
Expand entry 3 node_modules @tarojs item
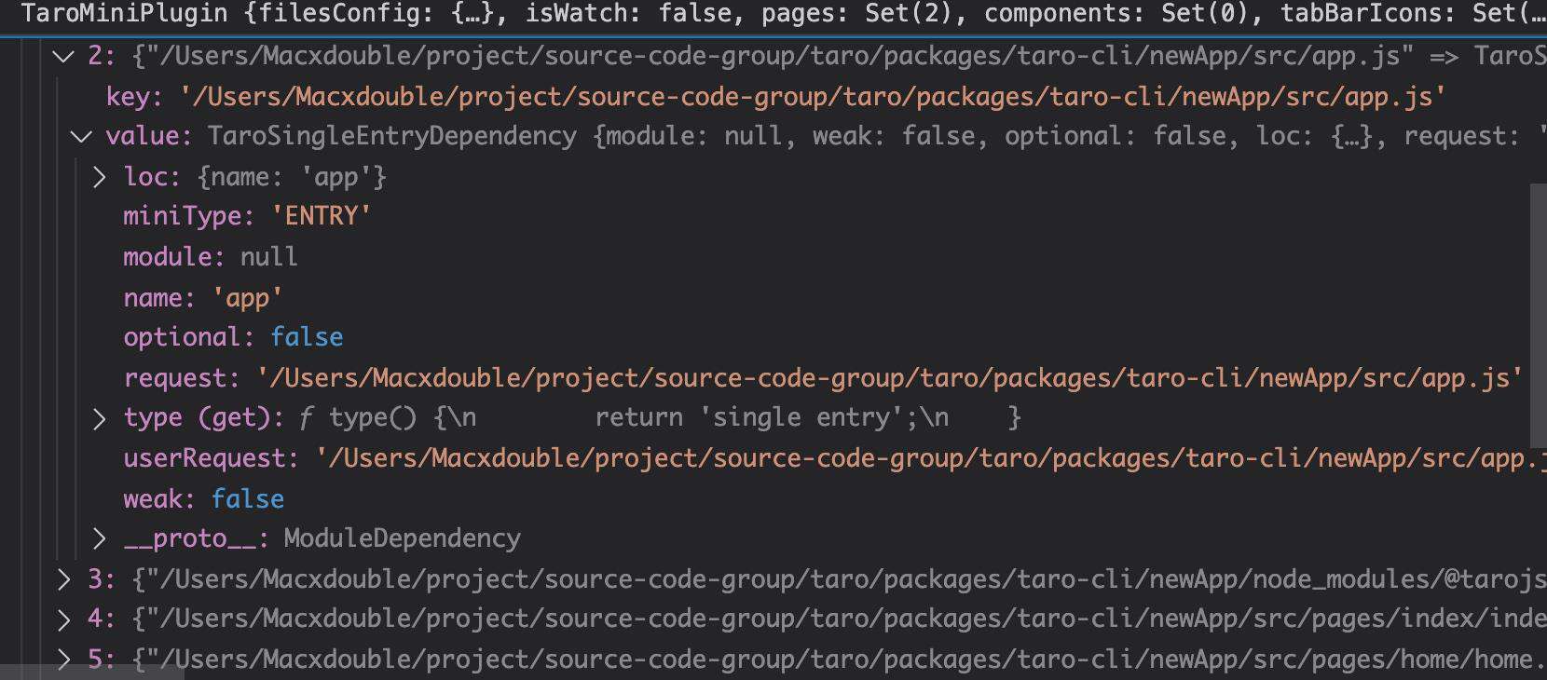[x=63, y=578]
